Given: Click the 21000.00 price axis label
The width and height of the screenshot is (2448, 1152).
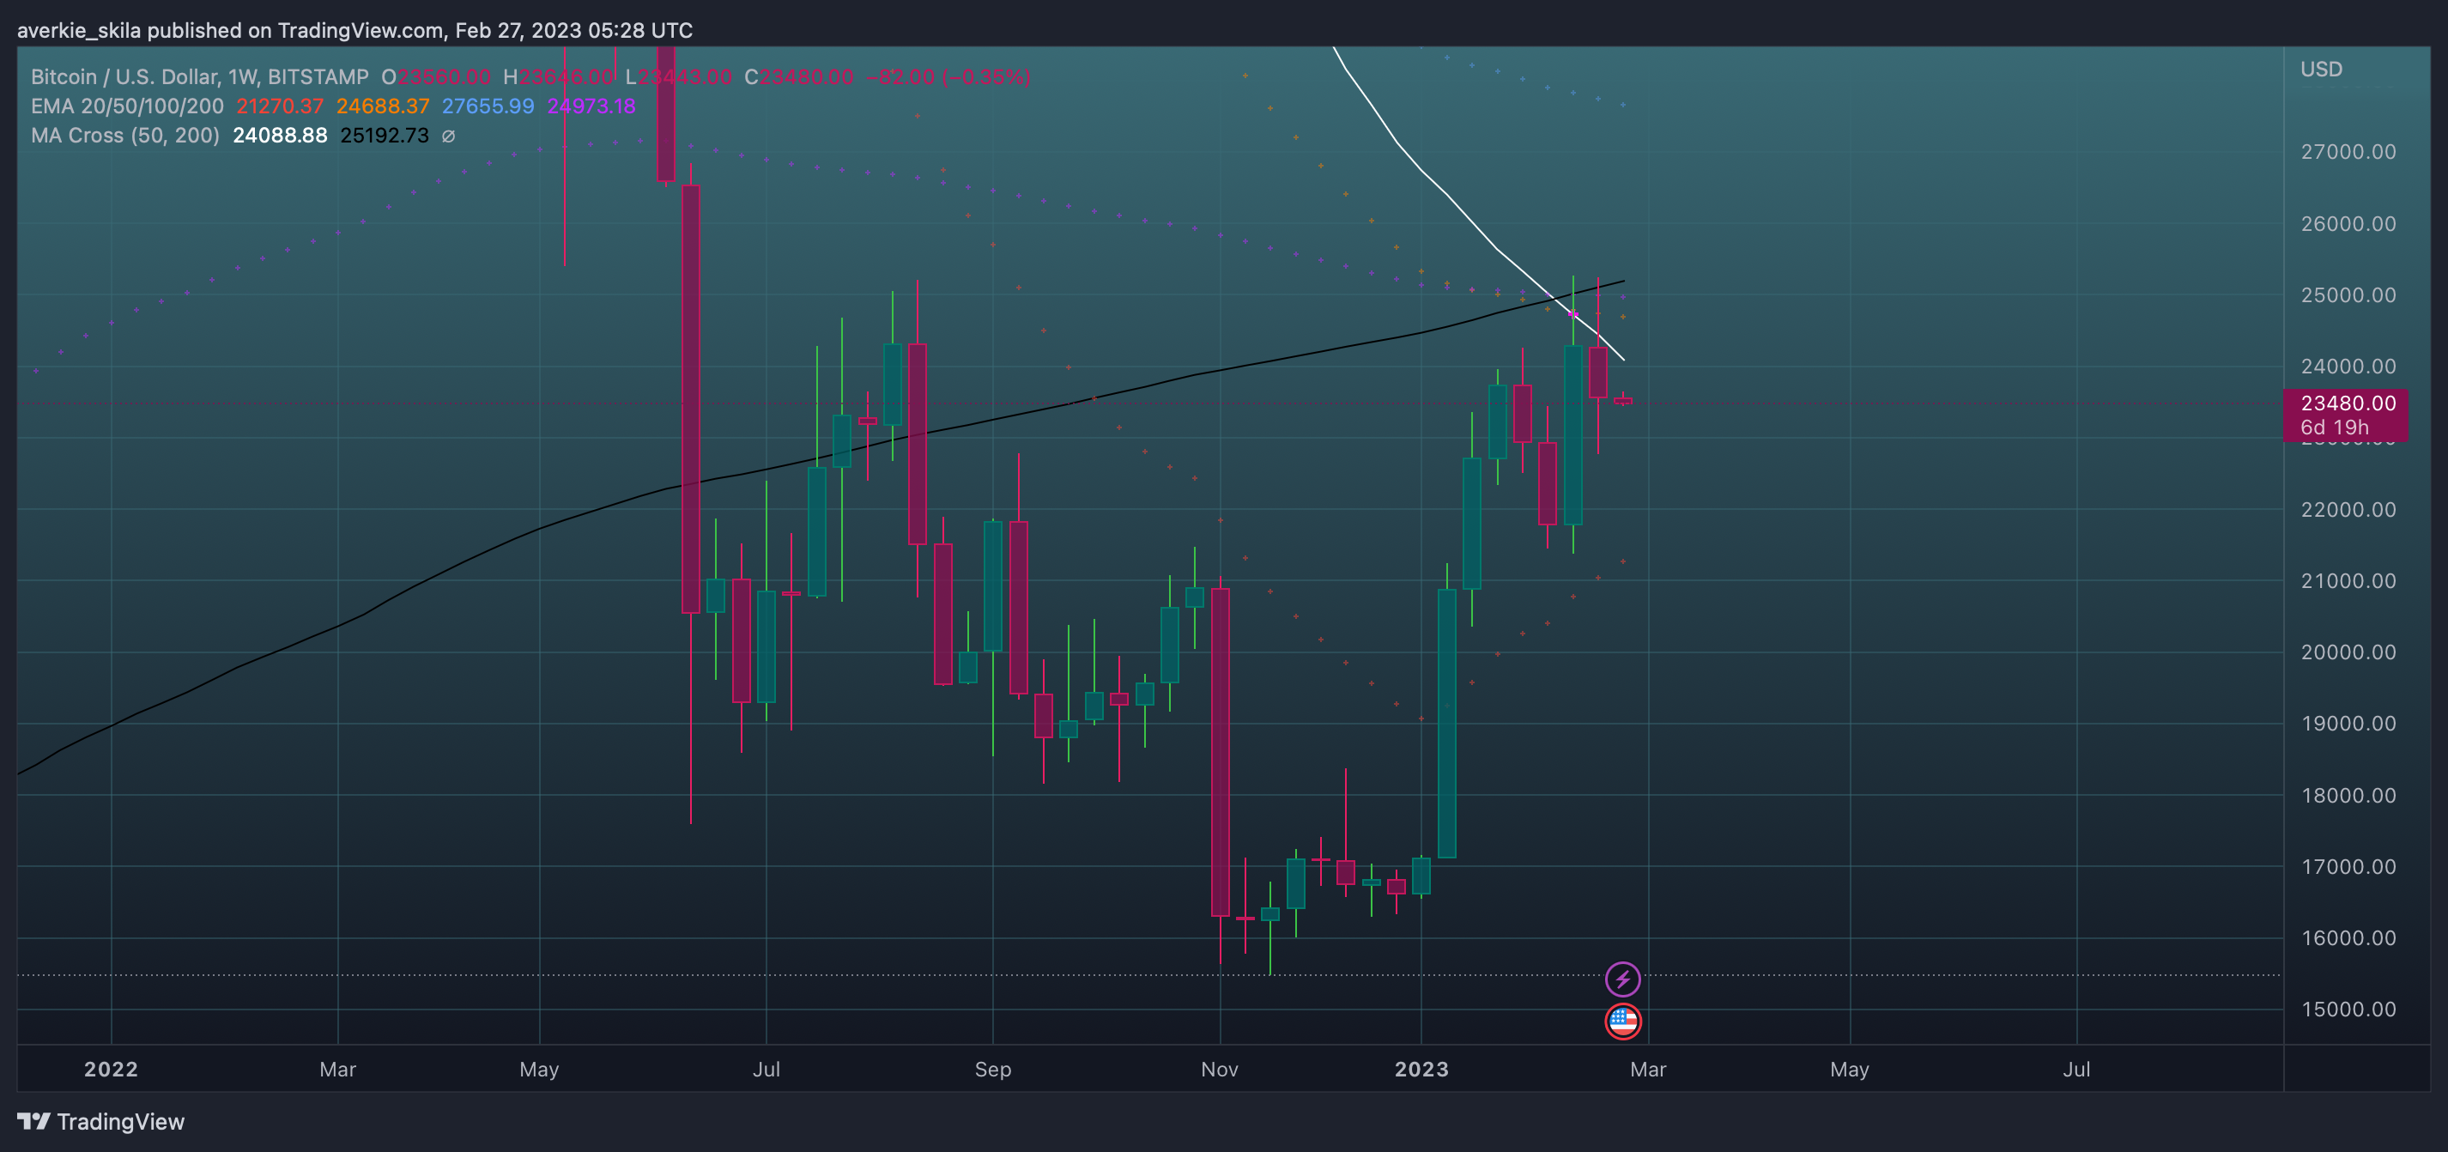Looking at the screenshot, I should 2348,581.
